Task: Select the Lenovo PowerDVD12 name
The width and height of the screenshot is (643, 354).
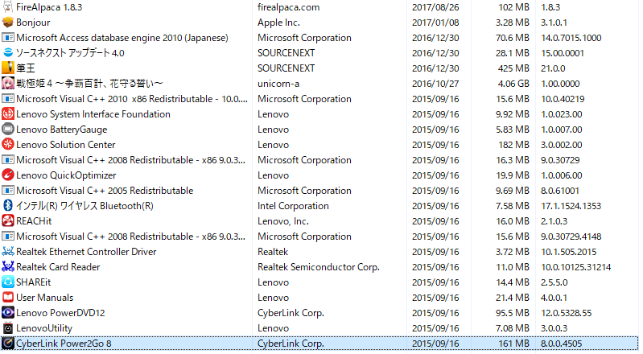Action: 60,313
